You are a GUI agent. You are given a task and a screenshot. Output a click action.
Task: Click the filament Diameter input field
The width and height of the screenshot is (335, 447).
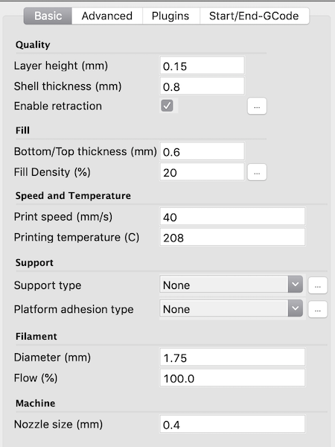(232, 357)
